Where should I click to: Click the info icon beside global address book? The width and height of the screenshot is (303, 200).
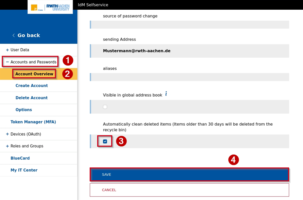tap(166, 94)
